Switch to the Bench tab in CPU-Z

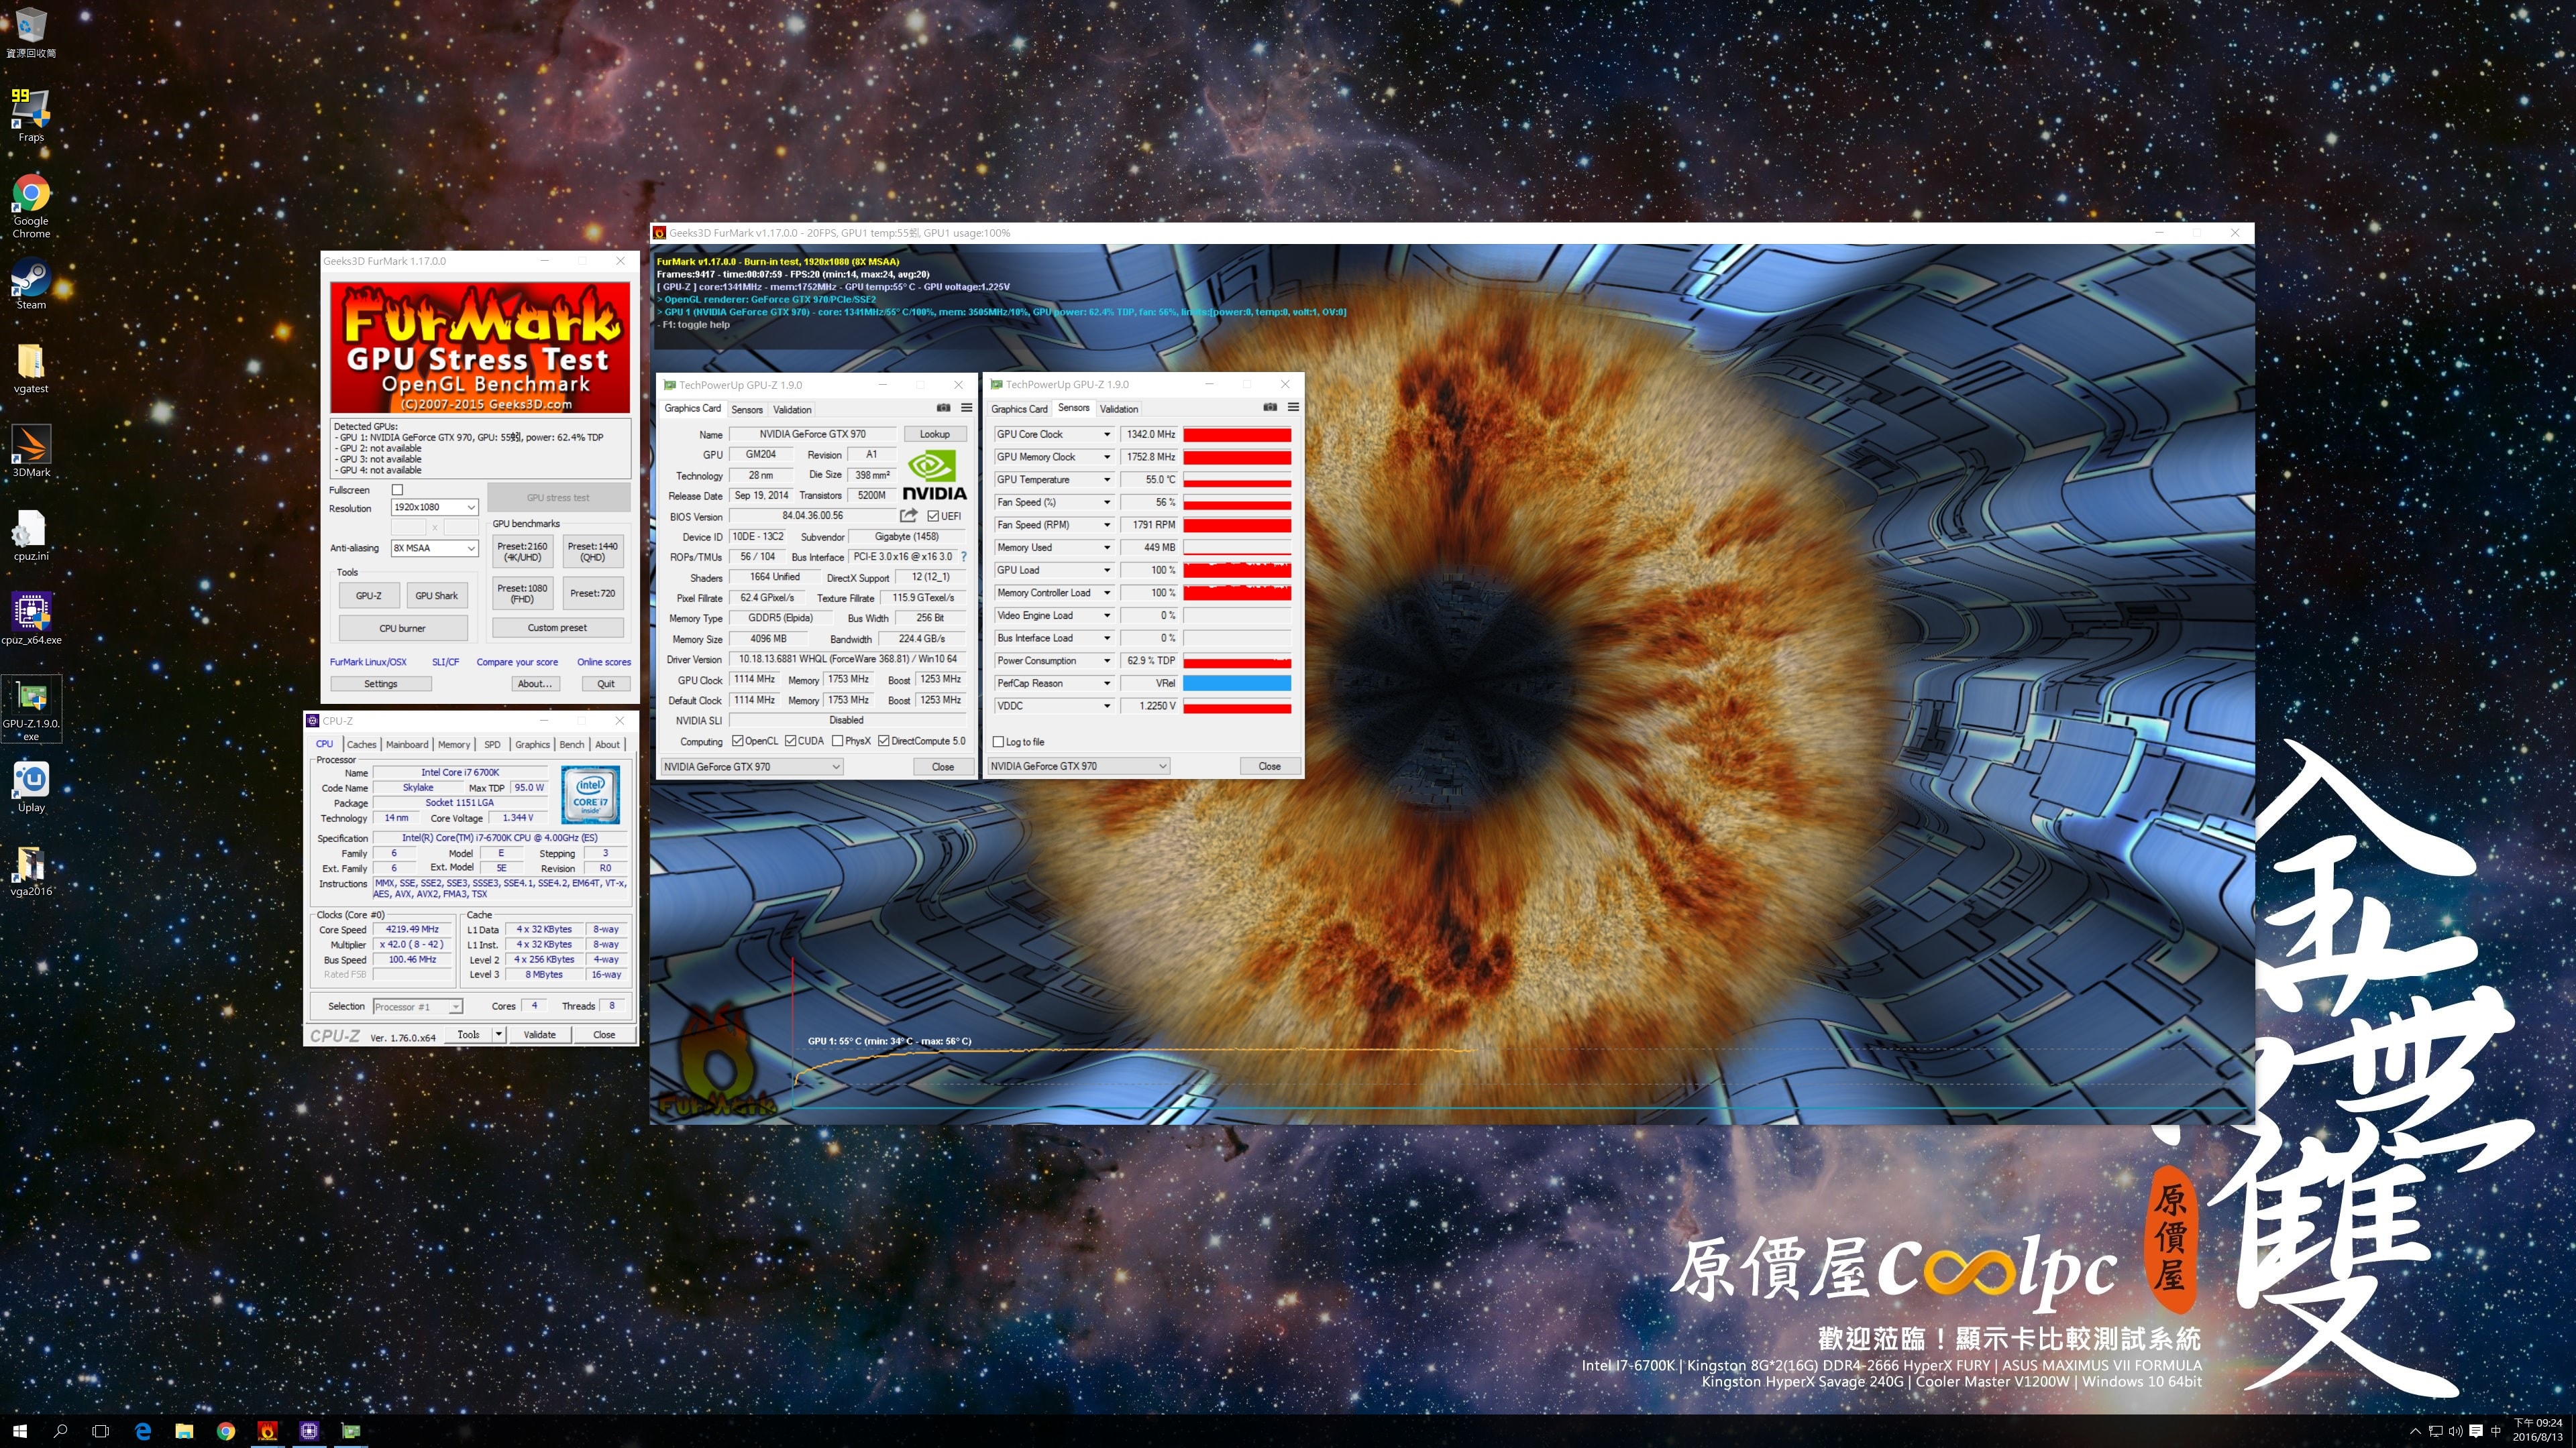click(x=571, y=745)
